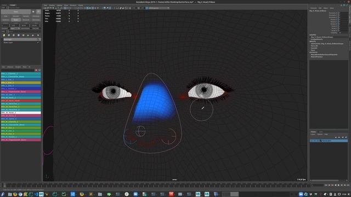Select the Dfm_R_Ear_1 influence row
This screenshot has height=197, width=351.
coord(21,128)
